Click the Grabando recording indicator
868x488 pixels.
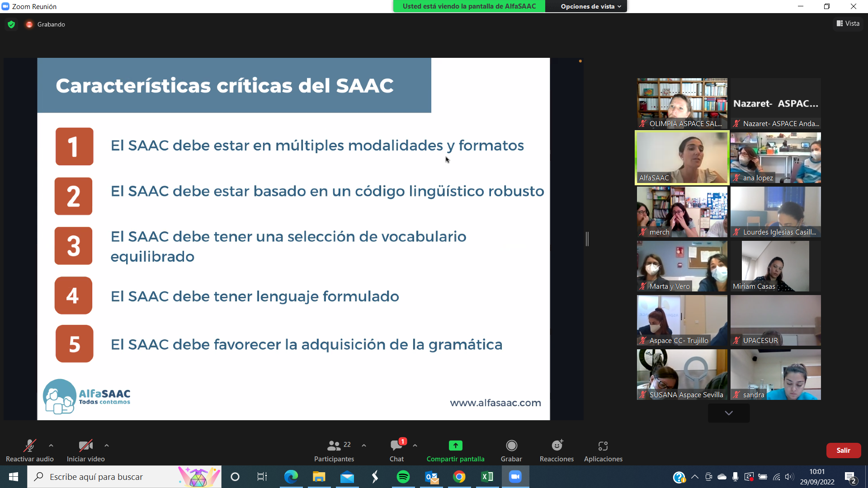pyautogui.click(x=45, y=24)
